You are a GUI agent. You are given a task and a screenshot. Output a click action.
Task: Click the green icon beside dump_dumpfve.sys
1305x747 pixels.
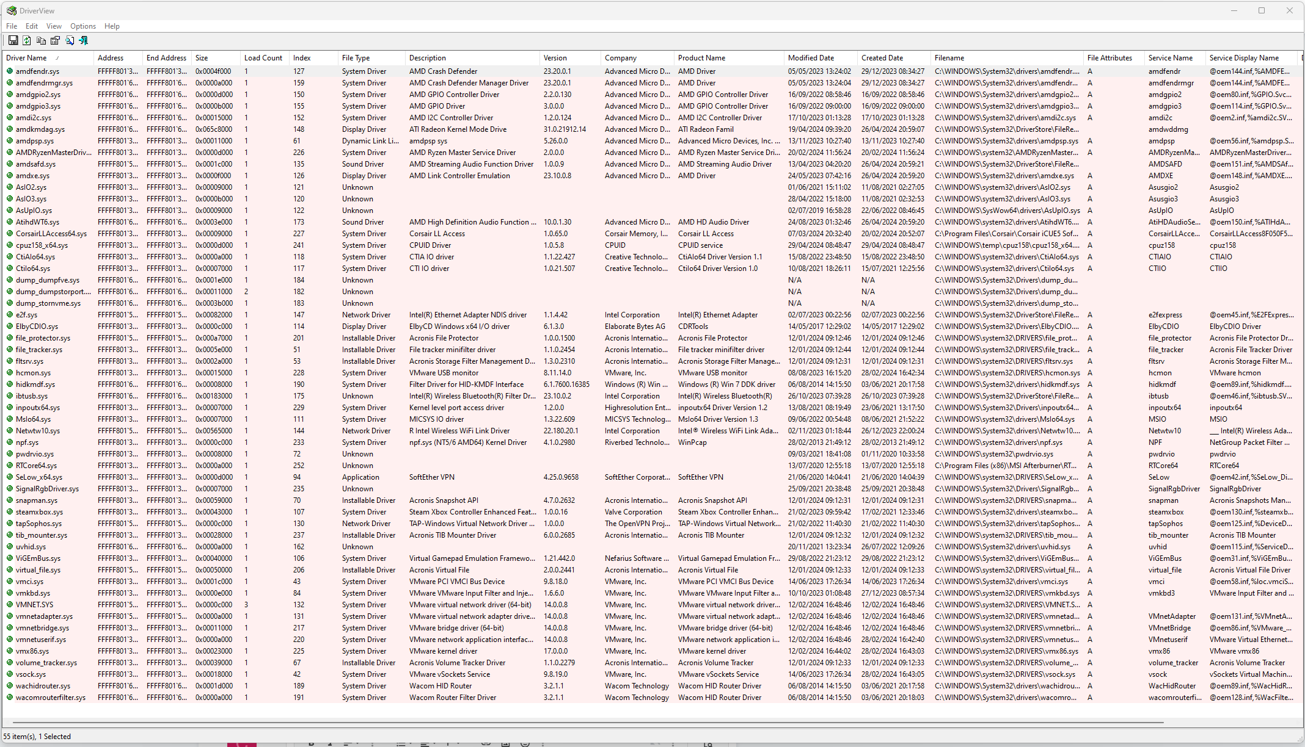(10, 280)
